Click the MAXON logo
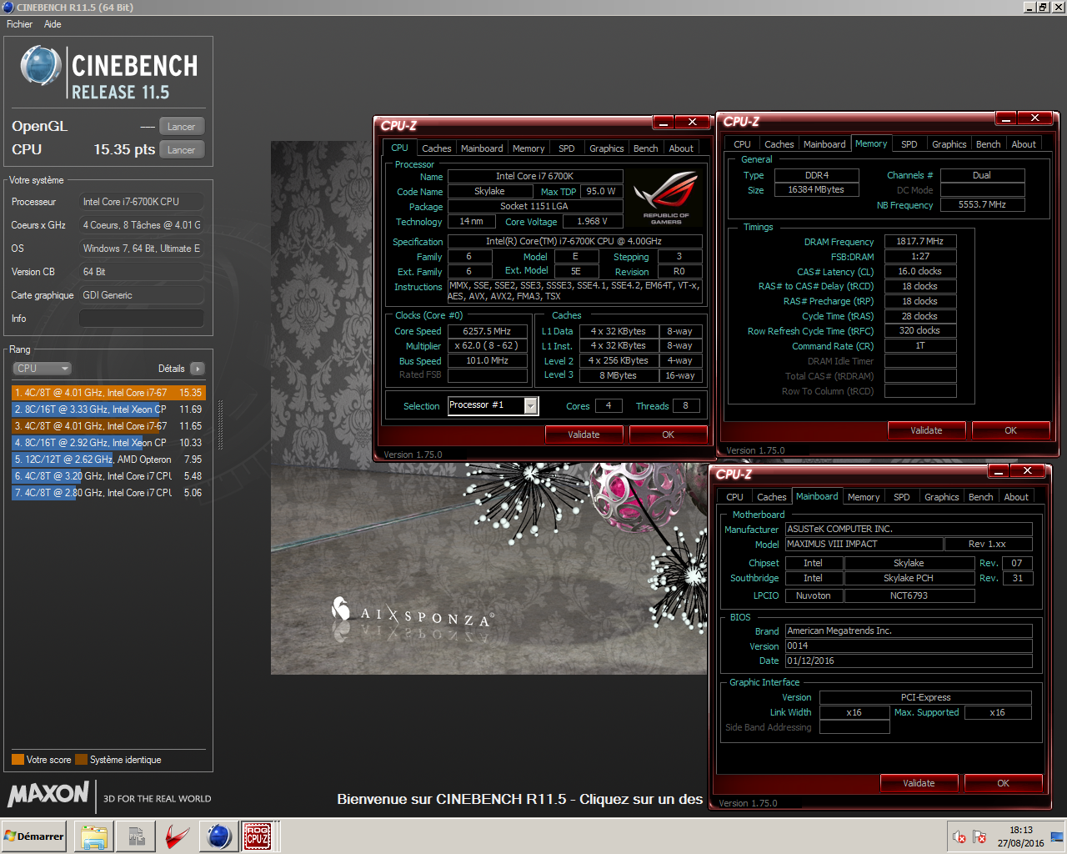The width and height of the screenshot is (1067, 854). coord(48,794)
